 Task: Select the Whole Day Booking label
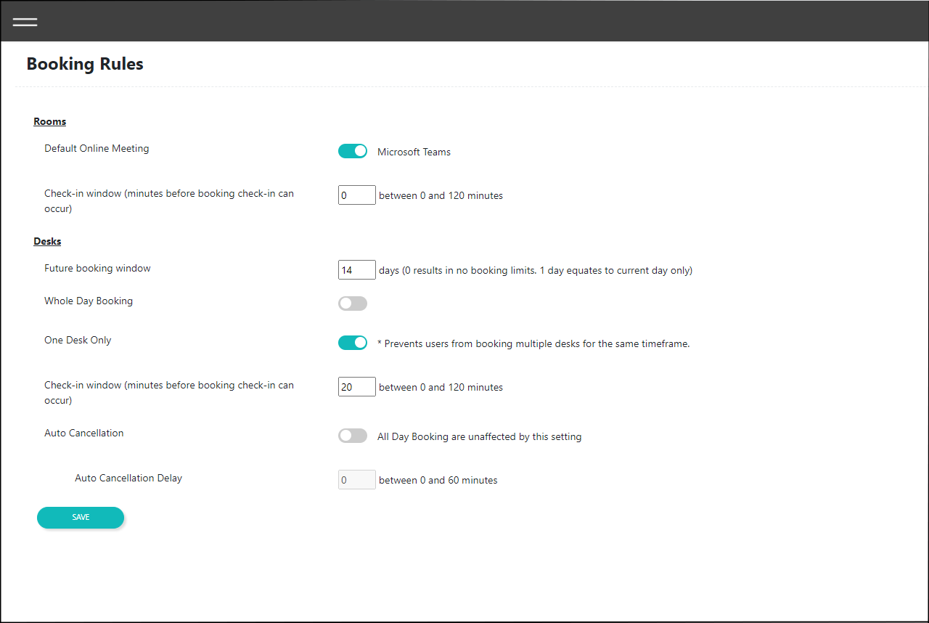click(88, 301)
